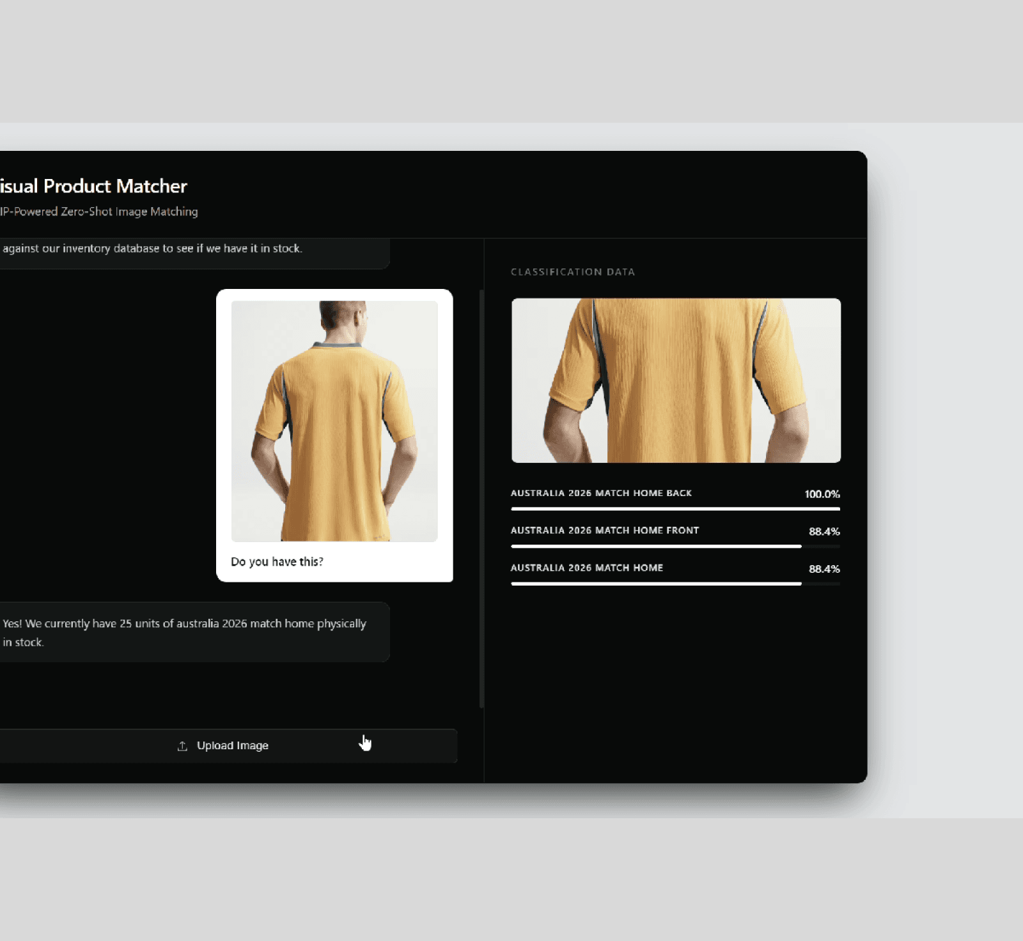Click the 'Do you have this?' message text
The height and width of the screenshot is (941, 1023).
[x=277, y=561]
